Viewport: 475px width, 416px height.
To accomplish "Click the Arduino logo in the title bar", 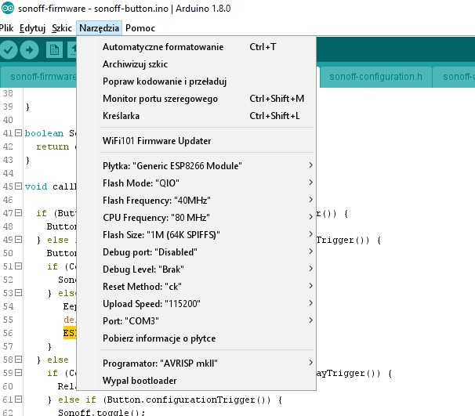I will tap(7, 8).
